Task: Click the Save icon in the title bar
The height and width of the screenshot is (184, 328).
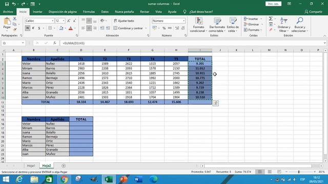Action: pos(7,4)
